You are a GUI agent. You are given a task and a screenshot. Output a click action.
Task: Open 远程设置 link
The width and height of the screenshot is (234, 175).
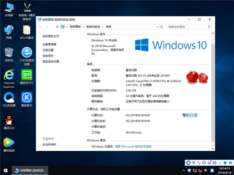(48, 50)
